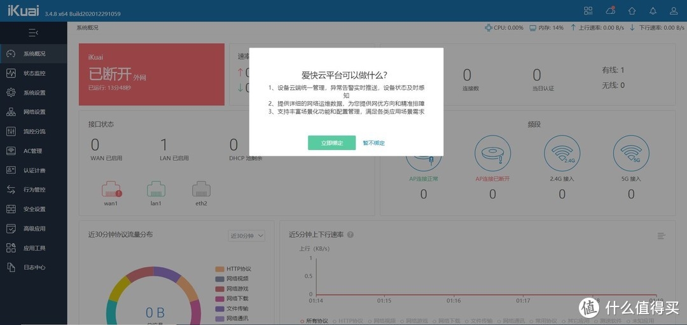Viewport: 687px width, 325px height.
Task: Toggle 所有协议 series in rate chart
Action: pyautogui.click(x=314, y=321)
